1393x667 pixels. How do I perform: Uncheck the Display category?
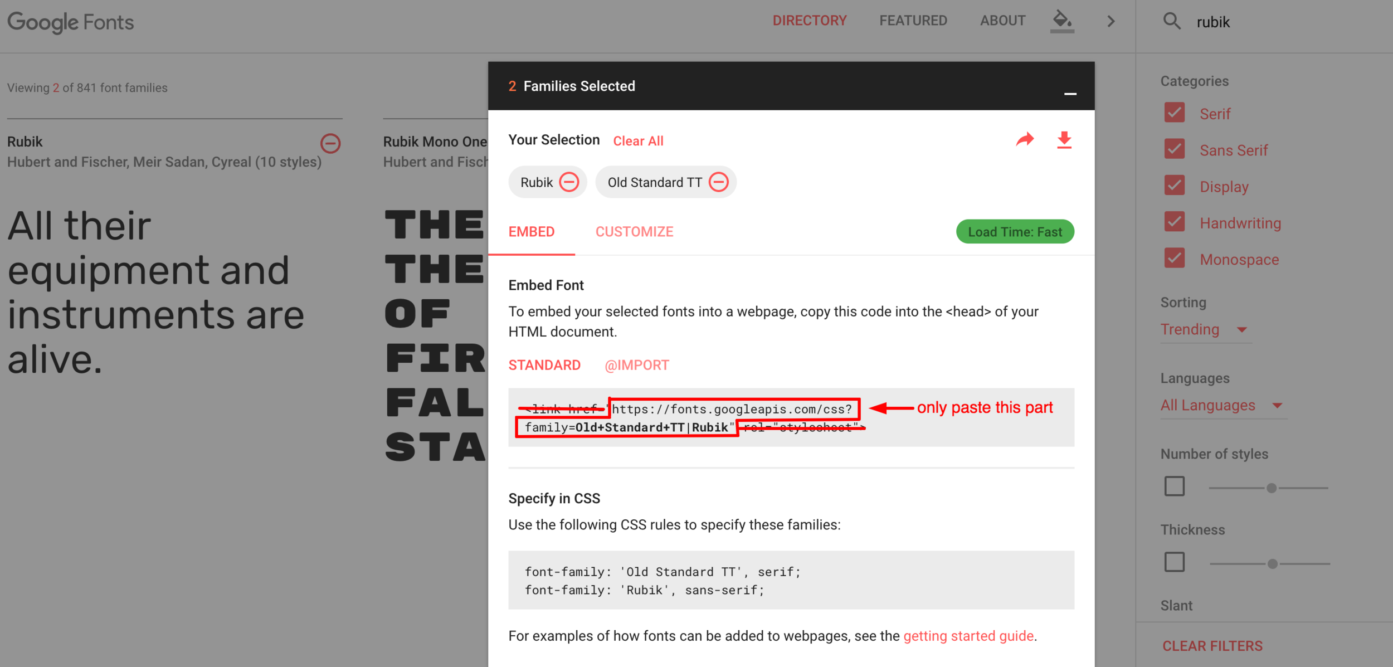tap(1174, 186)
